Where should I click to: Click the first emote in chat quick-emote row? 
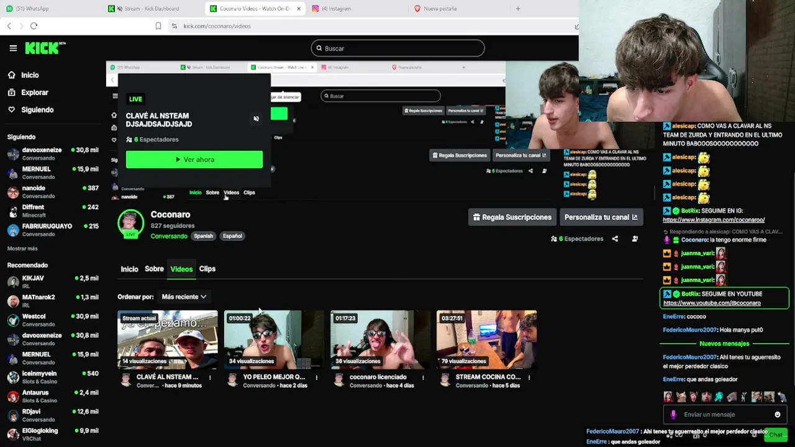coord(668,397)
